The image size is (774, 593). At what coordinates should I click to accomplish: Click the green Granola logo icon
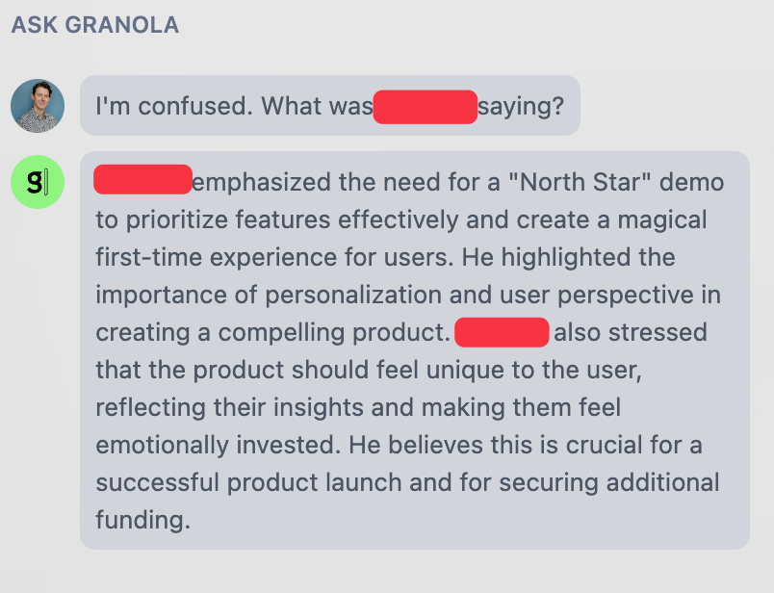coord(38,181)
